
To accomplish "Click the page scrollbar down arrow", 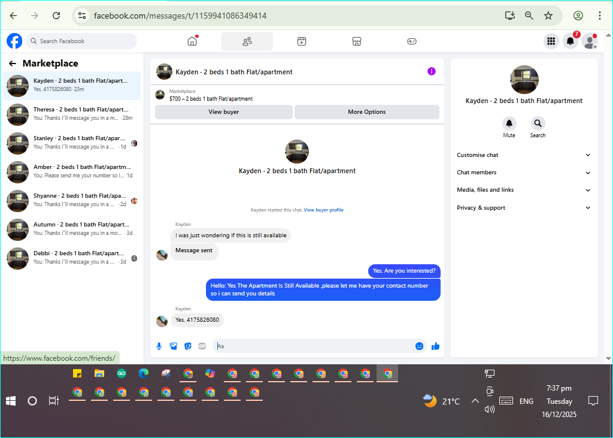I will point(608,358).
